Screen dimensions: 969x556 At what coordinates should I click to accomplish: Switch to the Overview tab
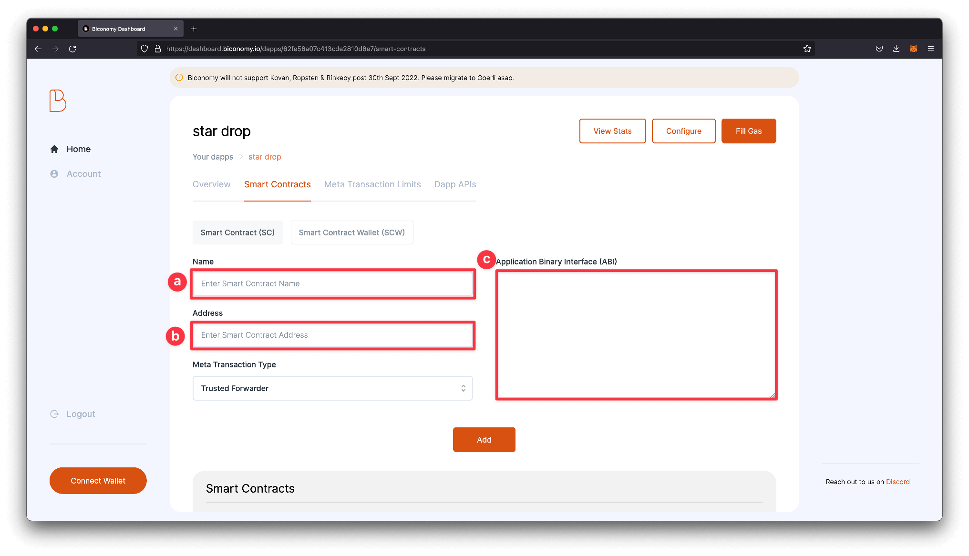tap(211, 184)
